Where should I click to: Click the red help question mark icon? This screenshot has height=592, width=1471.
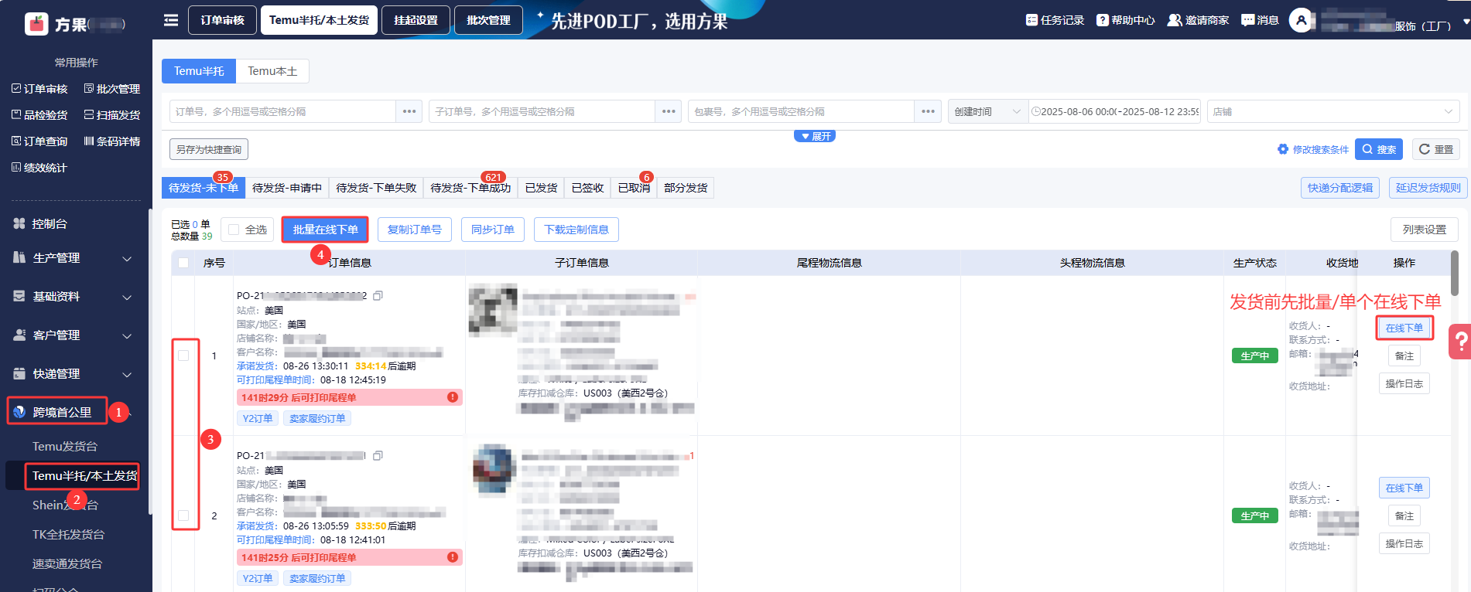[1460, 341]
